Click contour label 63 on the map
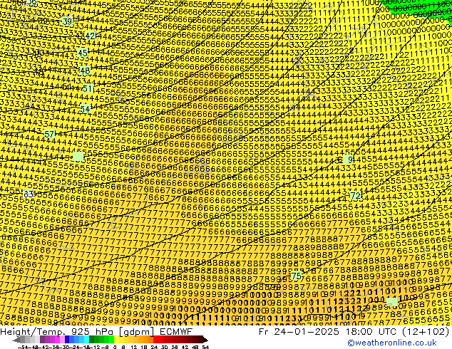 click(28, 194)
